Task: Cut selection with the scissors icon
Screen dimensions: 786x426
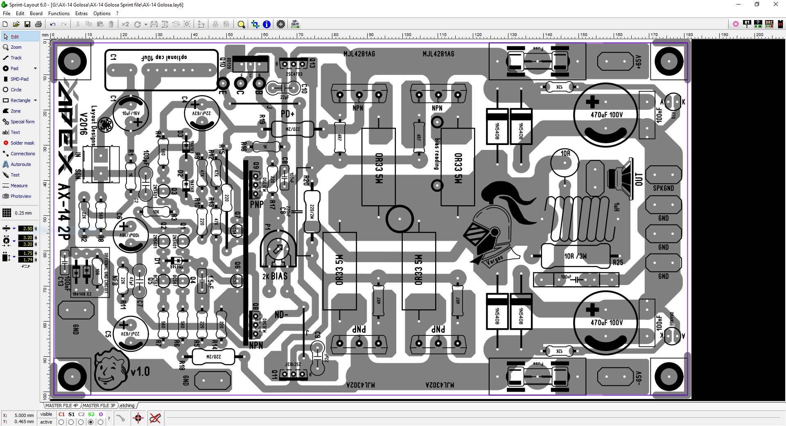Action: pos(78,25)
